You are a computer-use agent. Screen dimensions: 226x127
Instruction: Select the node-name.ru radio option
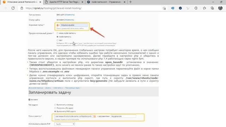[57, 37]
